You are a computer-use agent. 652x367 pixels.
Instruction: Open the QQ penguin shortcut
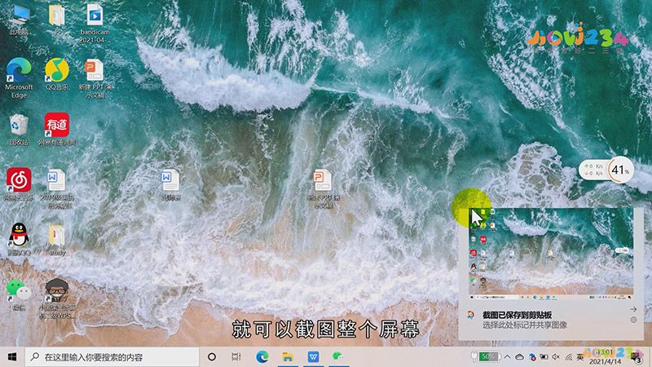click(19, 238)
